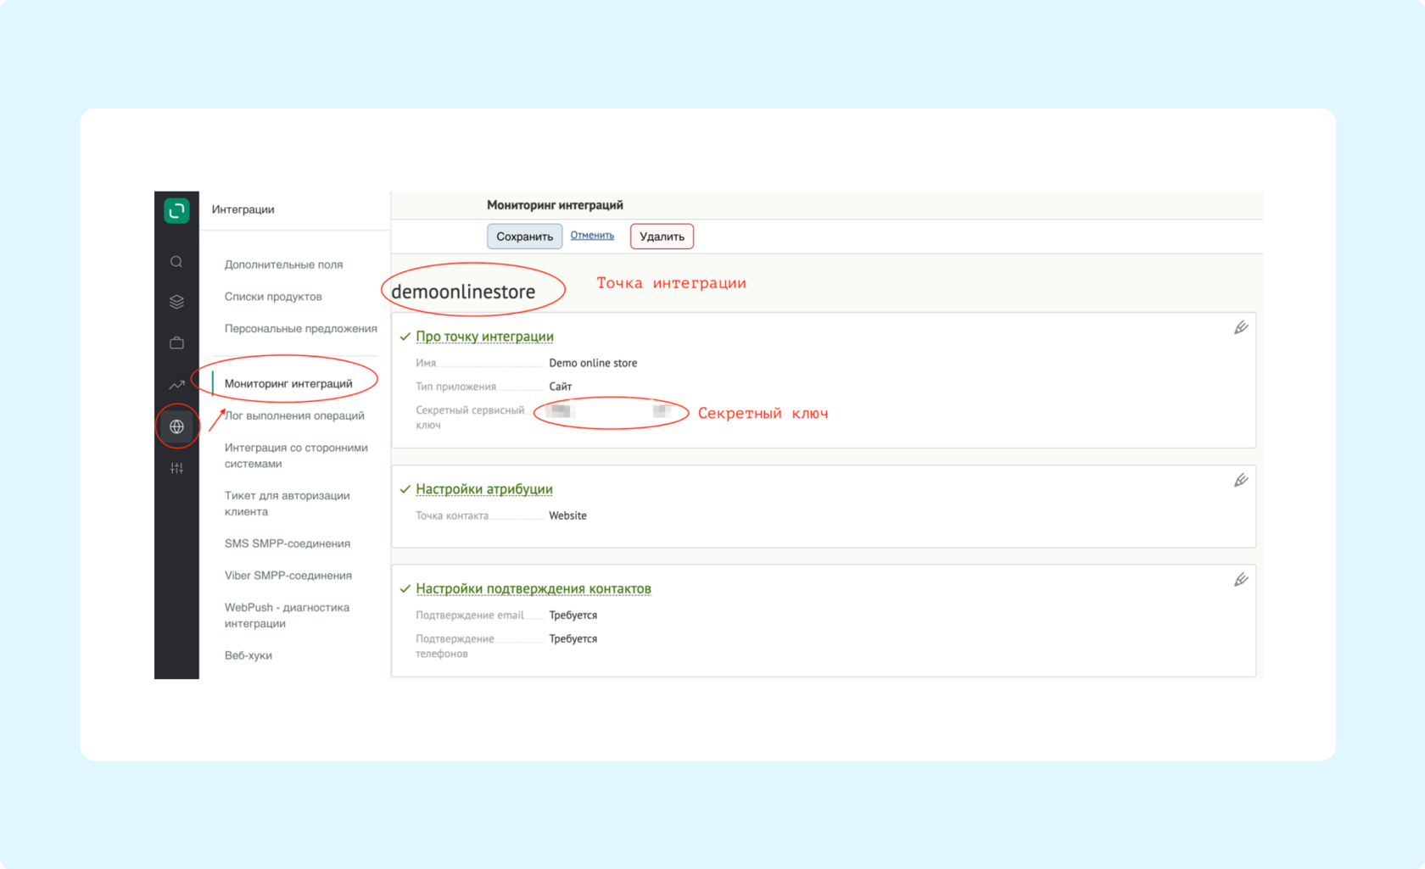
Task: Edit the 'Настройки атрибуции' section pencil icon
Action: pyautogui.click(x=1241, y=481)
